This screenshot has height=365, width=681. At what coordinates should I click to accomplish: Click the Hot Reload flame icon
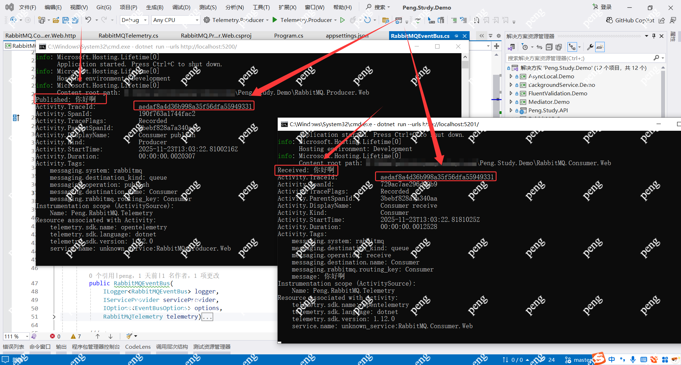point(353,20)
